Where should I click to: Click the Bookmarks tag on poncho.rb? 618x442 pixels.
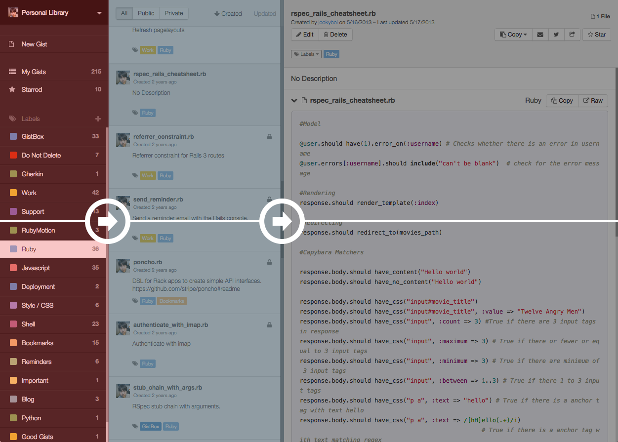point(172,301)
